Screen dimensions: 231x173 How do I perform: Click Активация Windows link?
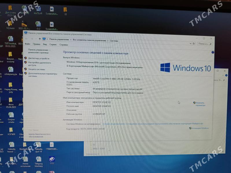[x=200, y=128]
